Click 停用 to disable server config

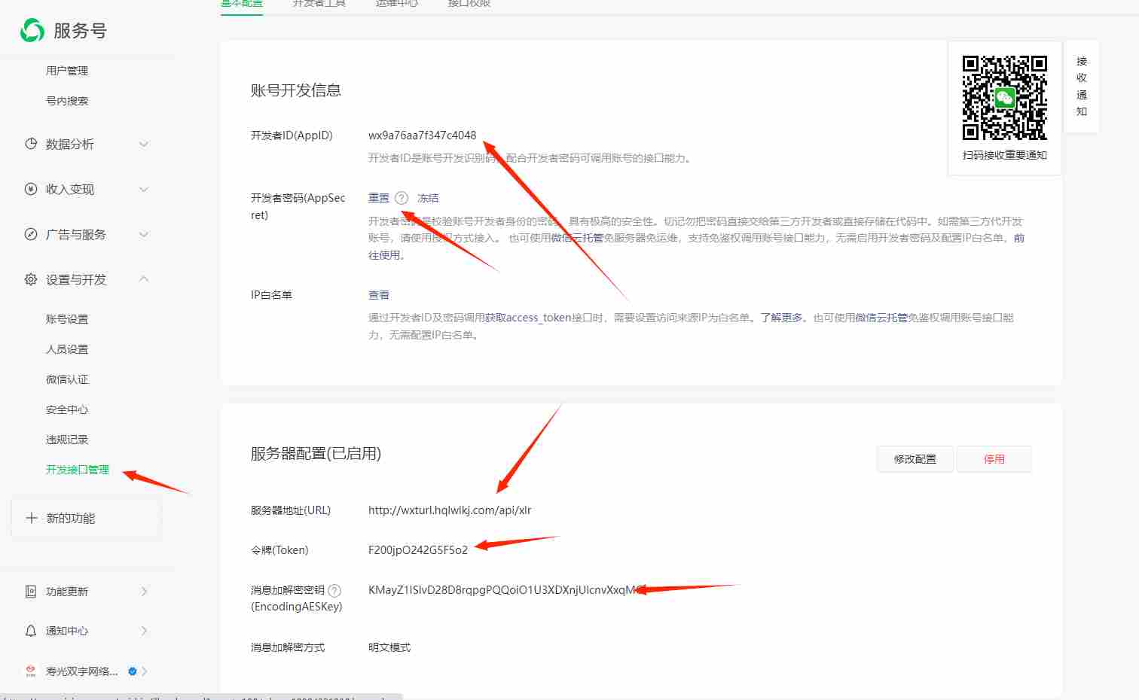[994, 458]
